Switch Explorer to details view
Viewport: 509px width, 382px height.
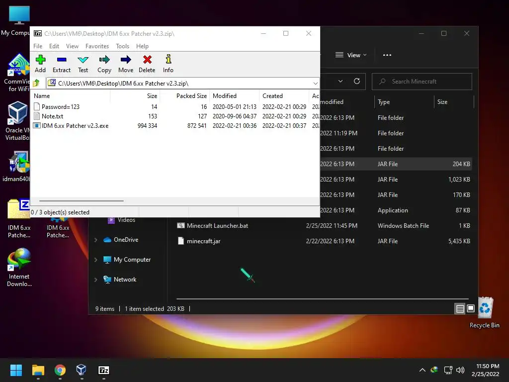coord(460,308)
